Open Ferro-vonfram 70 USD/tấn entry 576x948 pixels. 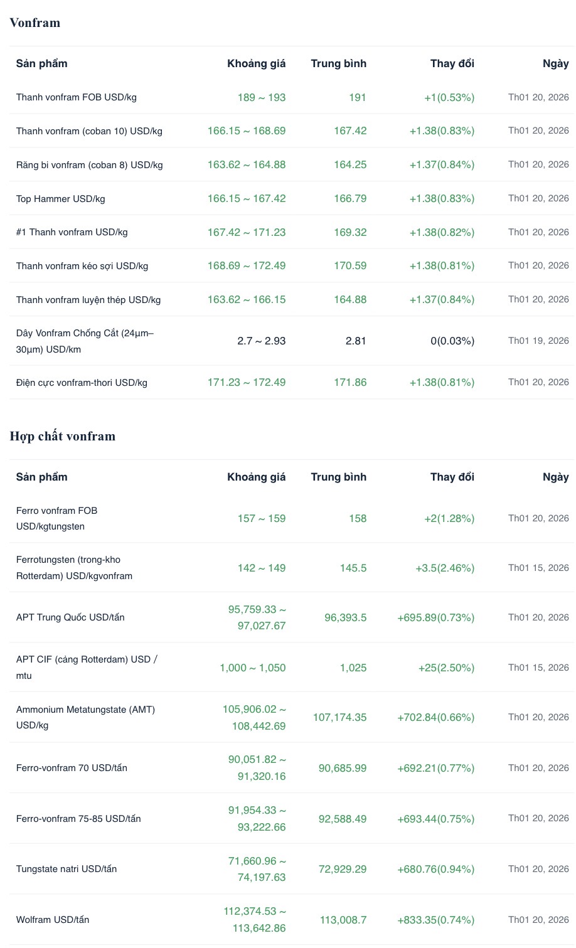(72, 768)
